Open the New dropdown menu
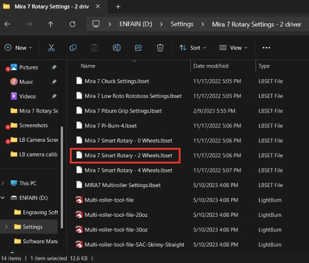Viewport: 309px width, 263px height. [x=18, y=48]
